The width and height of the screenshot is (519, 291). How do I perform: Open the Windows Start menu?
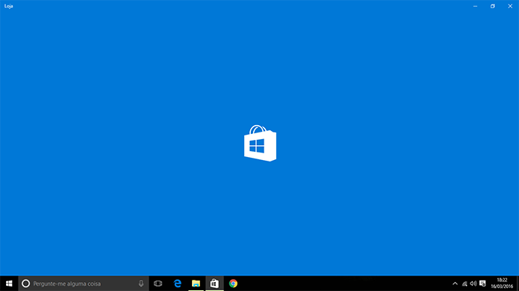coord(9,284)
